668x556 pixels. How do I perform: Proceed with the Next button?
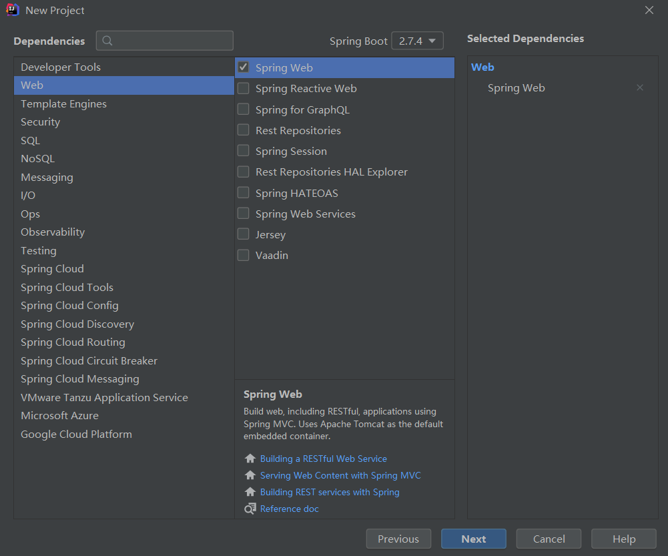[473, 539]
